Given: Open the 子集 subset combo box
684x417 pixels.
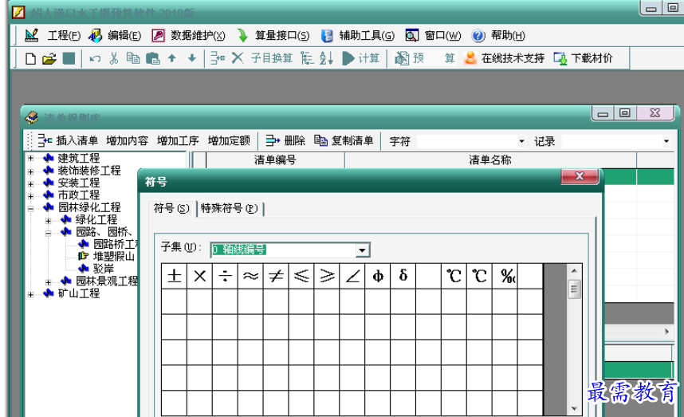Looking at the screenshot, I should [290, 250].
